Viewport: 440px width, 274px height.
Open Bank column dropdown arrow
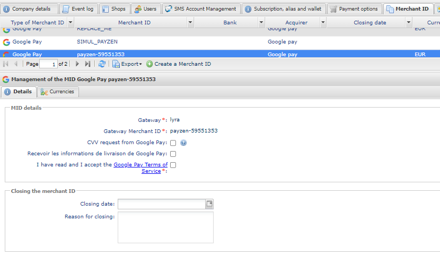261,22
